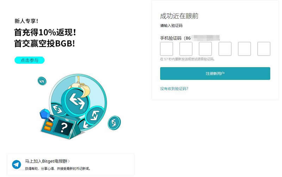Focus the second verification code box
Viewport: 282px width, 177px height.
click(186, 49)
